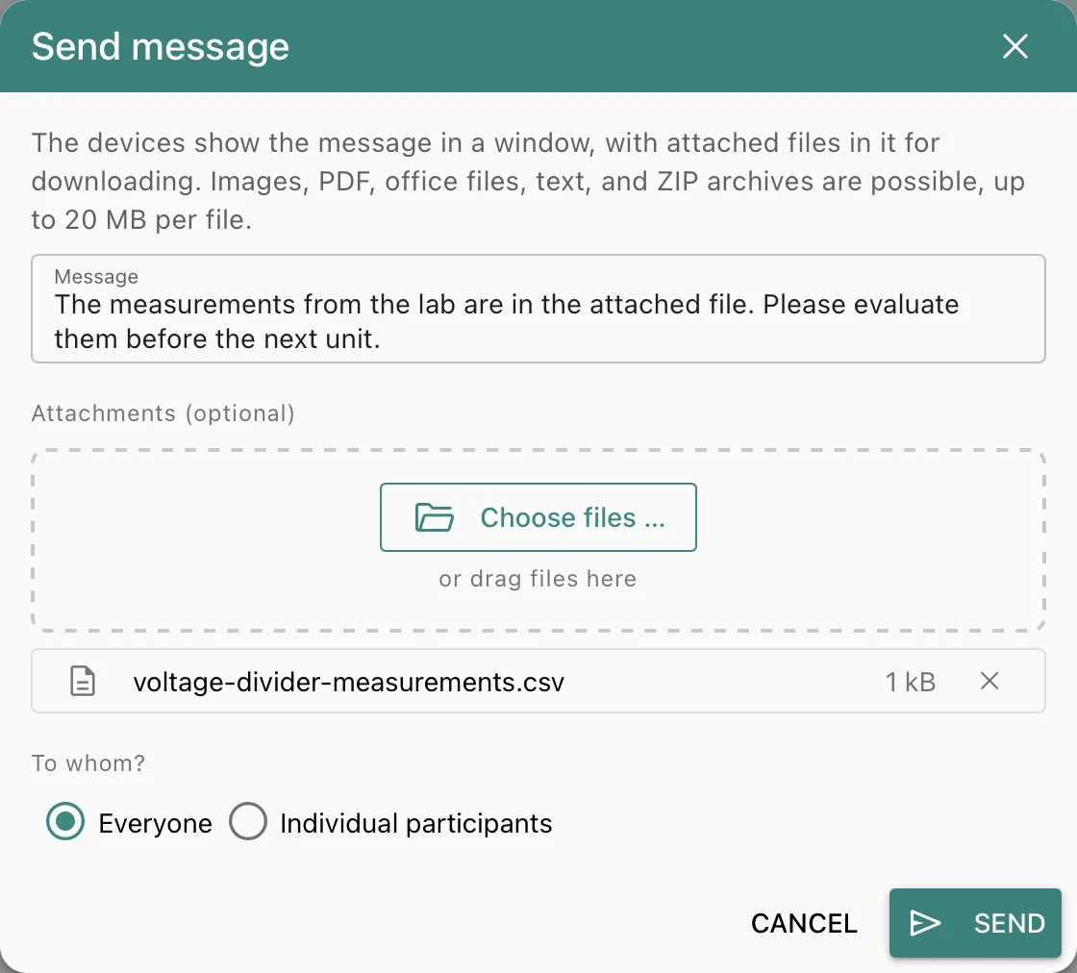Click the paper plane icon on Send
Image resolution: width=1077 pixels, height=973 pixels.
tap(924, 923)
